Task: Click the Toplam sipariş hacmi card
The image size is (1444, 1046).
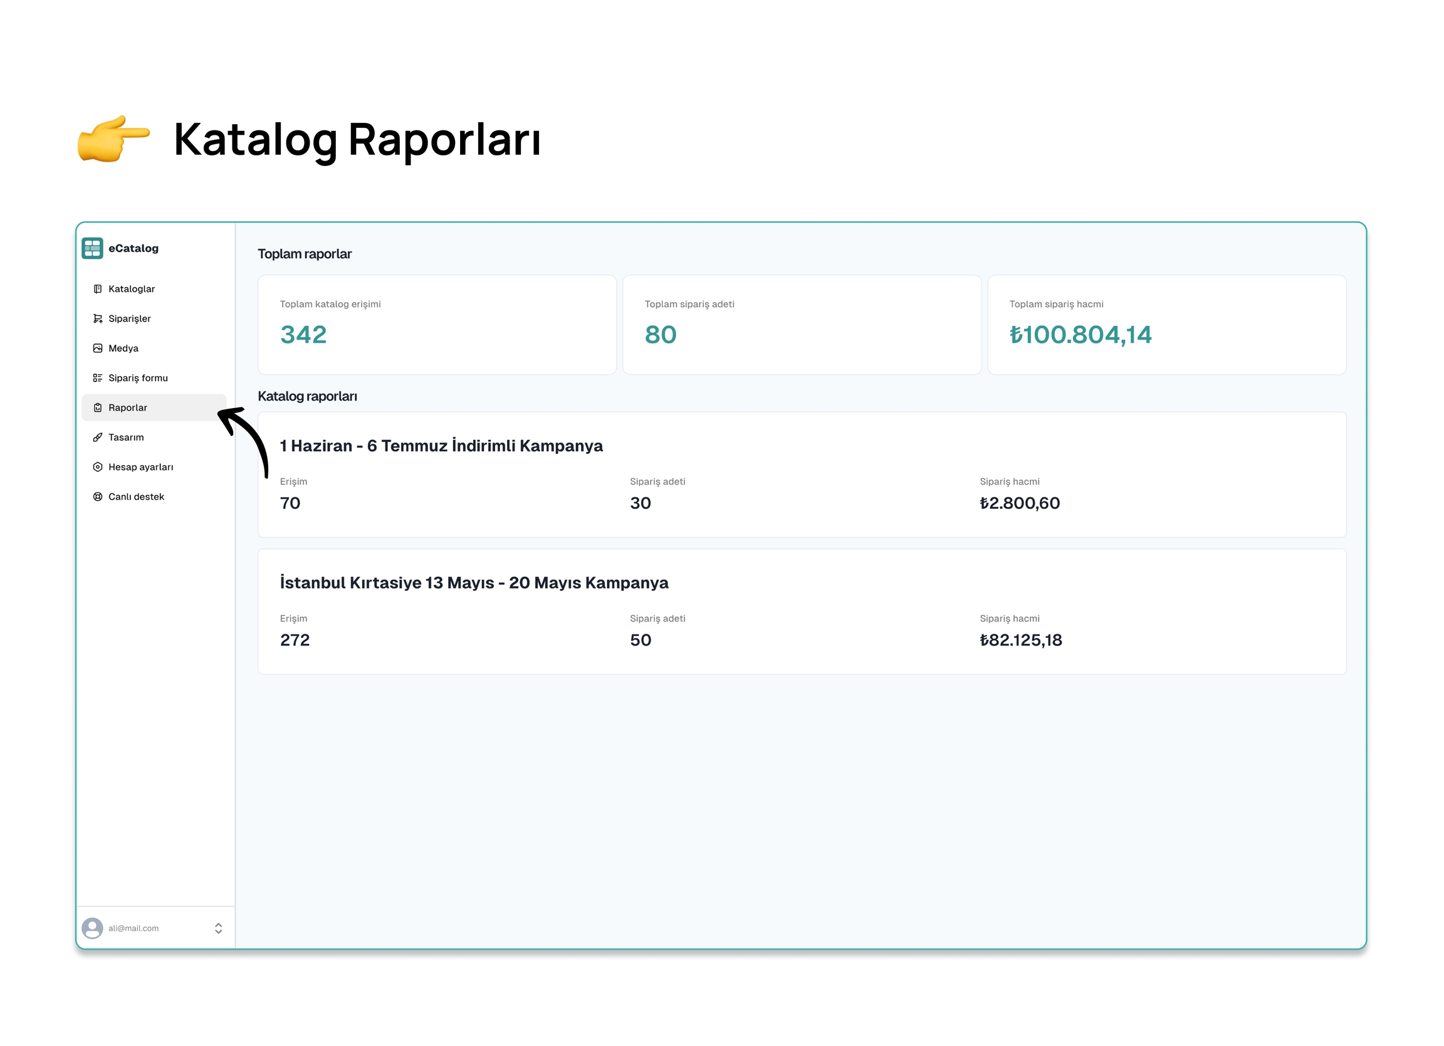Action: 1166,325
